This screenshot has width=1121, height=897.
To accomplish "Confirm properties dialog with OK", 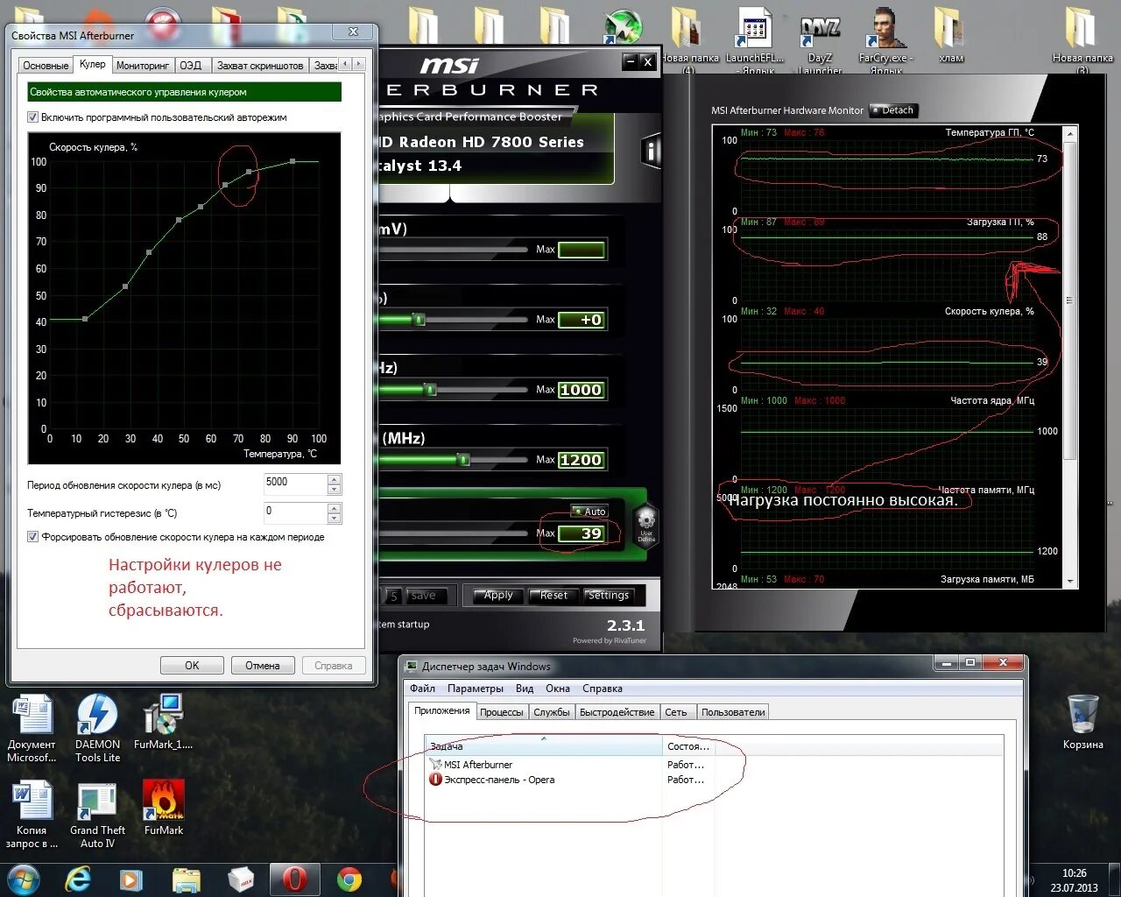I will click(192, 666).
